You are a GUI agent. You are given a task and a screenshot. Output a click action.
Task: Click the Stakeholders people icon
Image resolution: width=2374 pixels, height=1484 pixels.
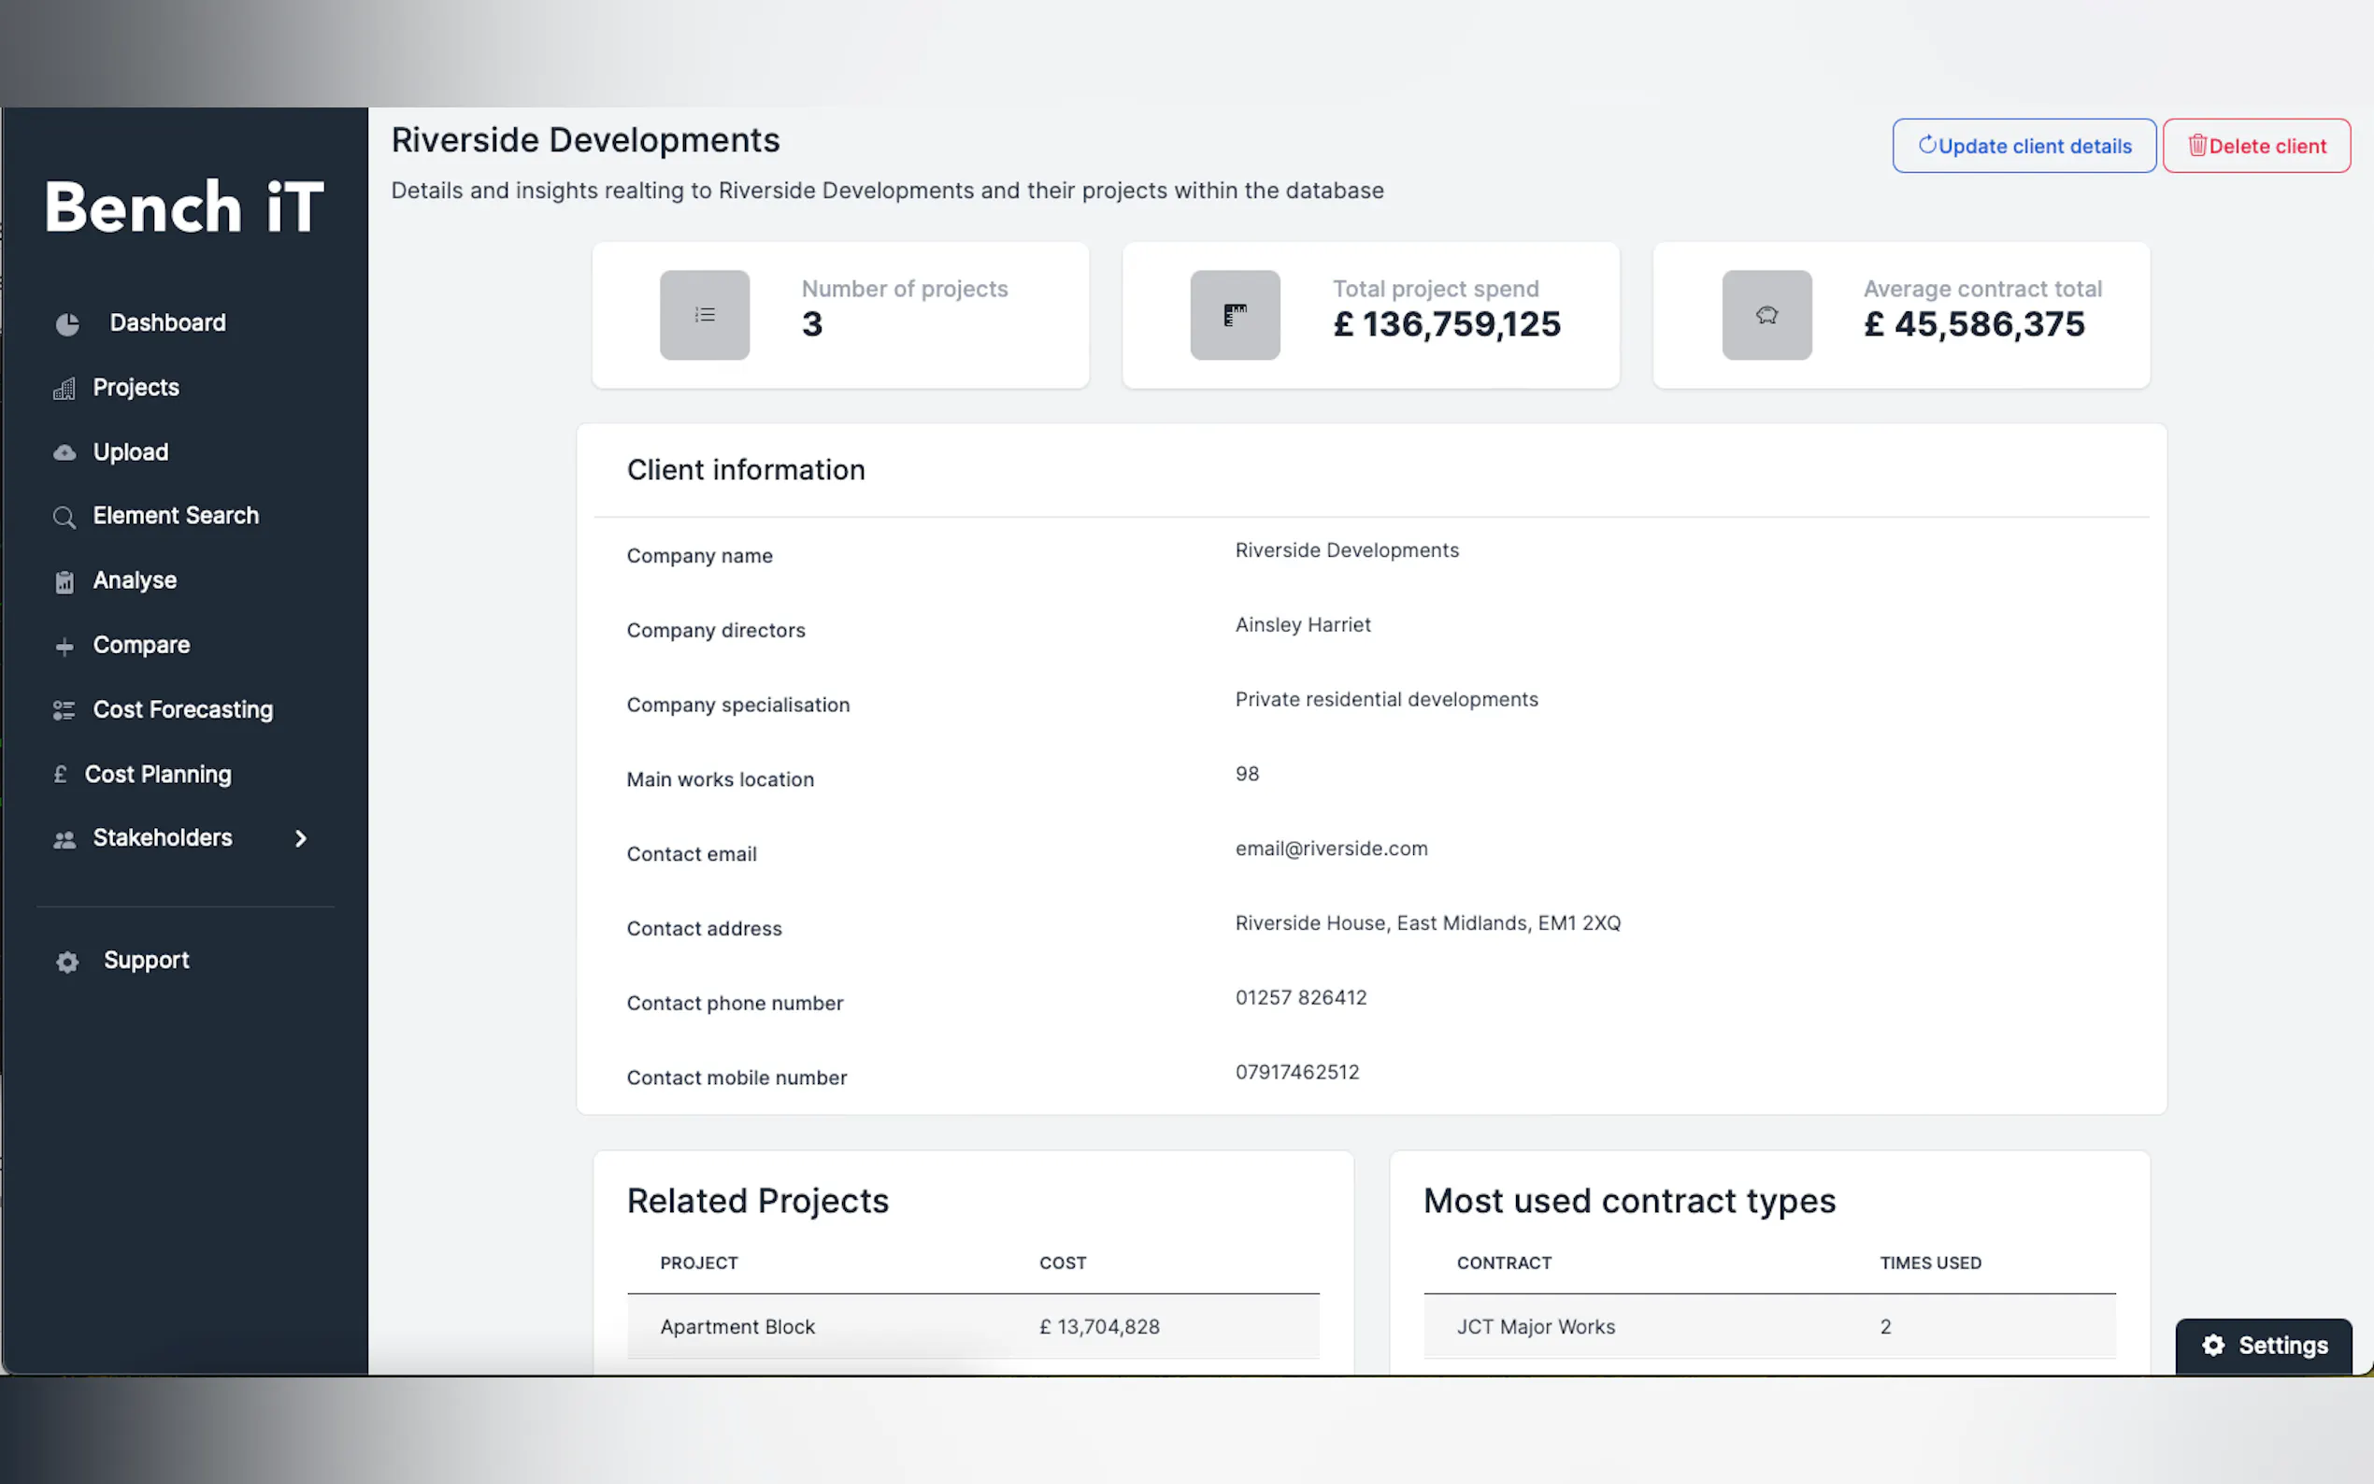coord(64,839)
